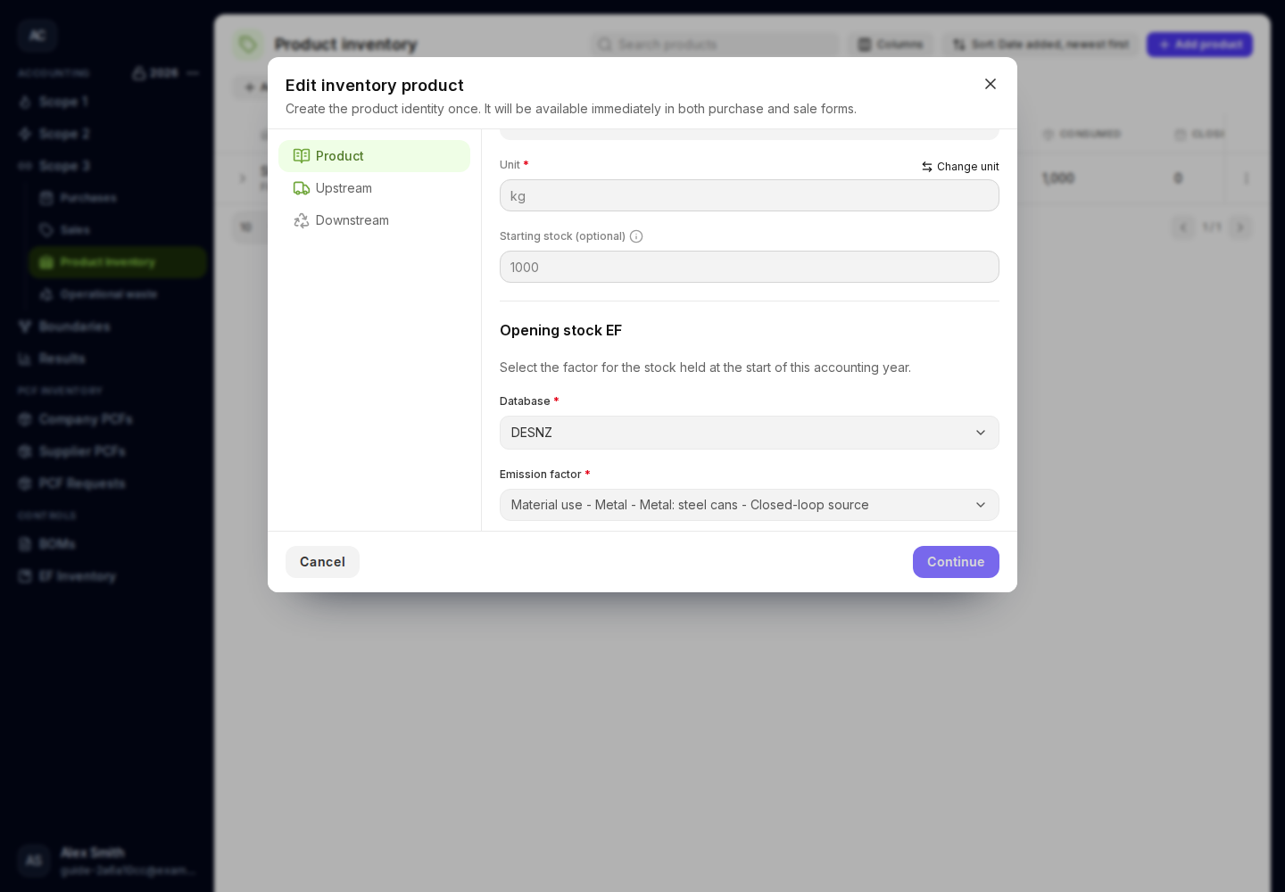Click the Search products field

click(x=714, y=45)
